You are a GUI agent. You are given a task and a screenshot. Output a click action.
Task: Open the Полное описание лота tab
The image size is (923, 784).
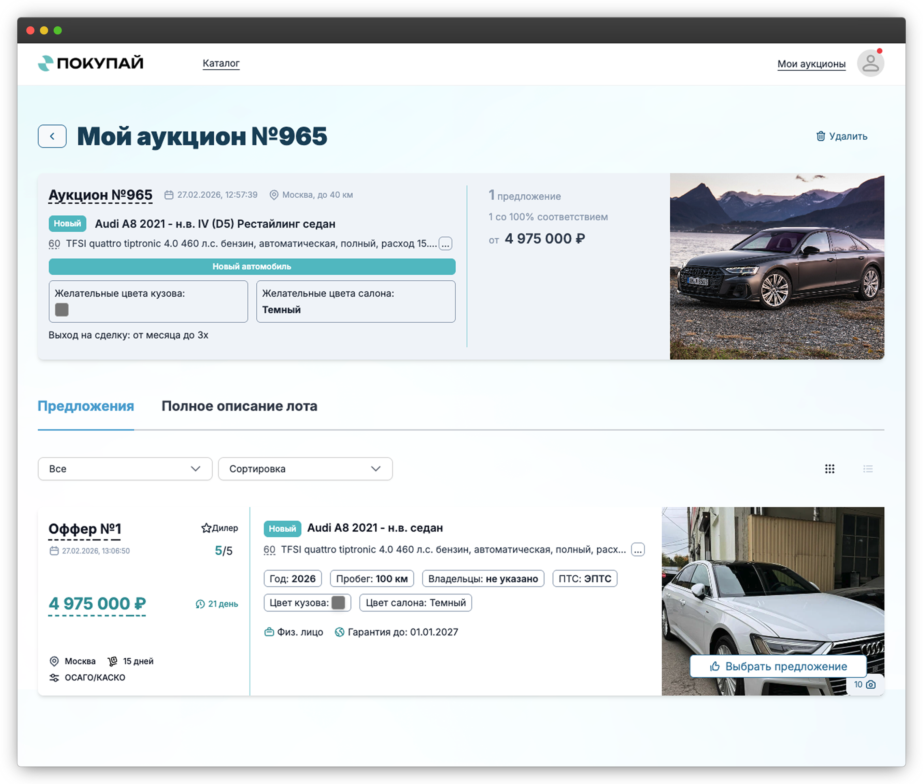(239, 406)
